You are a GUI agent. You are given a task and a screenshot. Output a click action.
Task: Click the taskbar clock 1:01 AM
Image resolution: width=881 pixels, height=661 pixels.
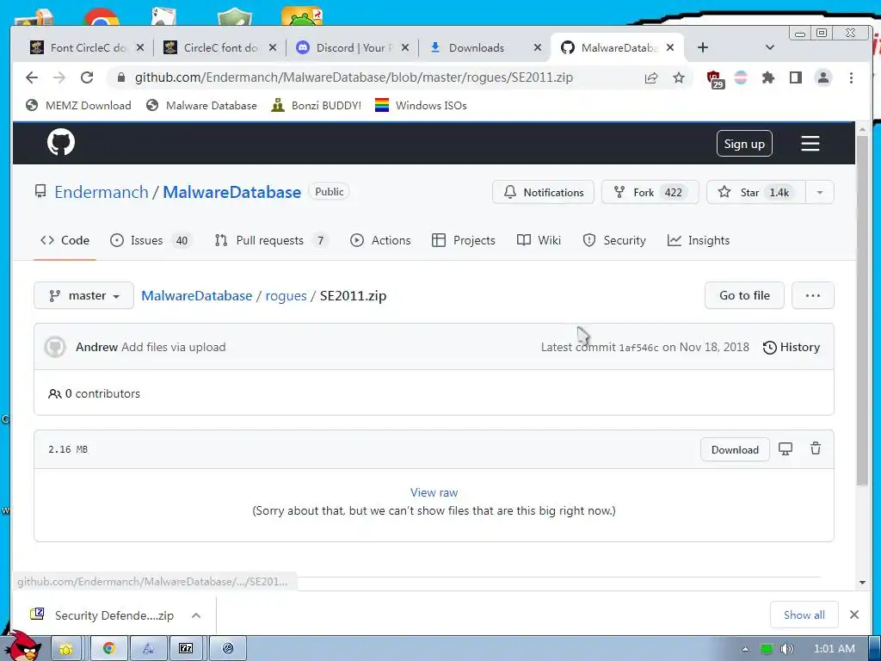coord(834,649)
